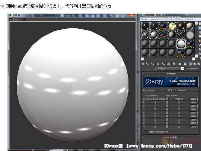The height and width of the screenshot is (151, 201).
Task: Click the Select by Material icon
Action: pyautogui.click(x=200, y=54)
